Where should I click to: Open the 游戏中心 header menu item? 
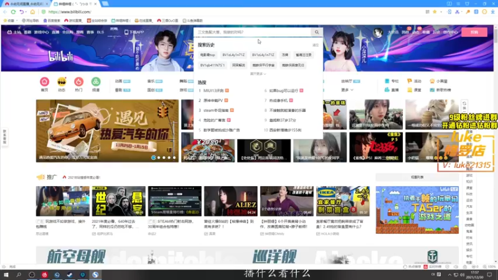41,32
